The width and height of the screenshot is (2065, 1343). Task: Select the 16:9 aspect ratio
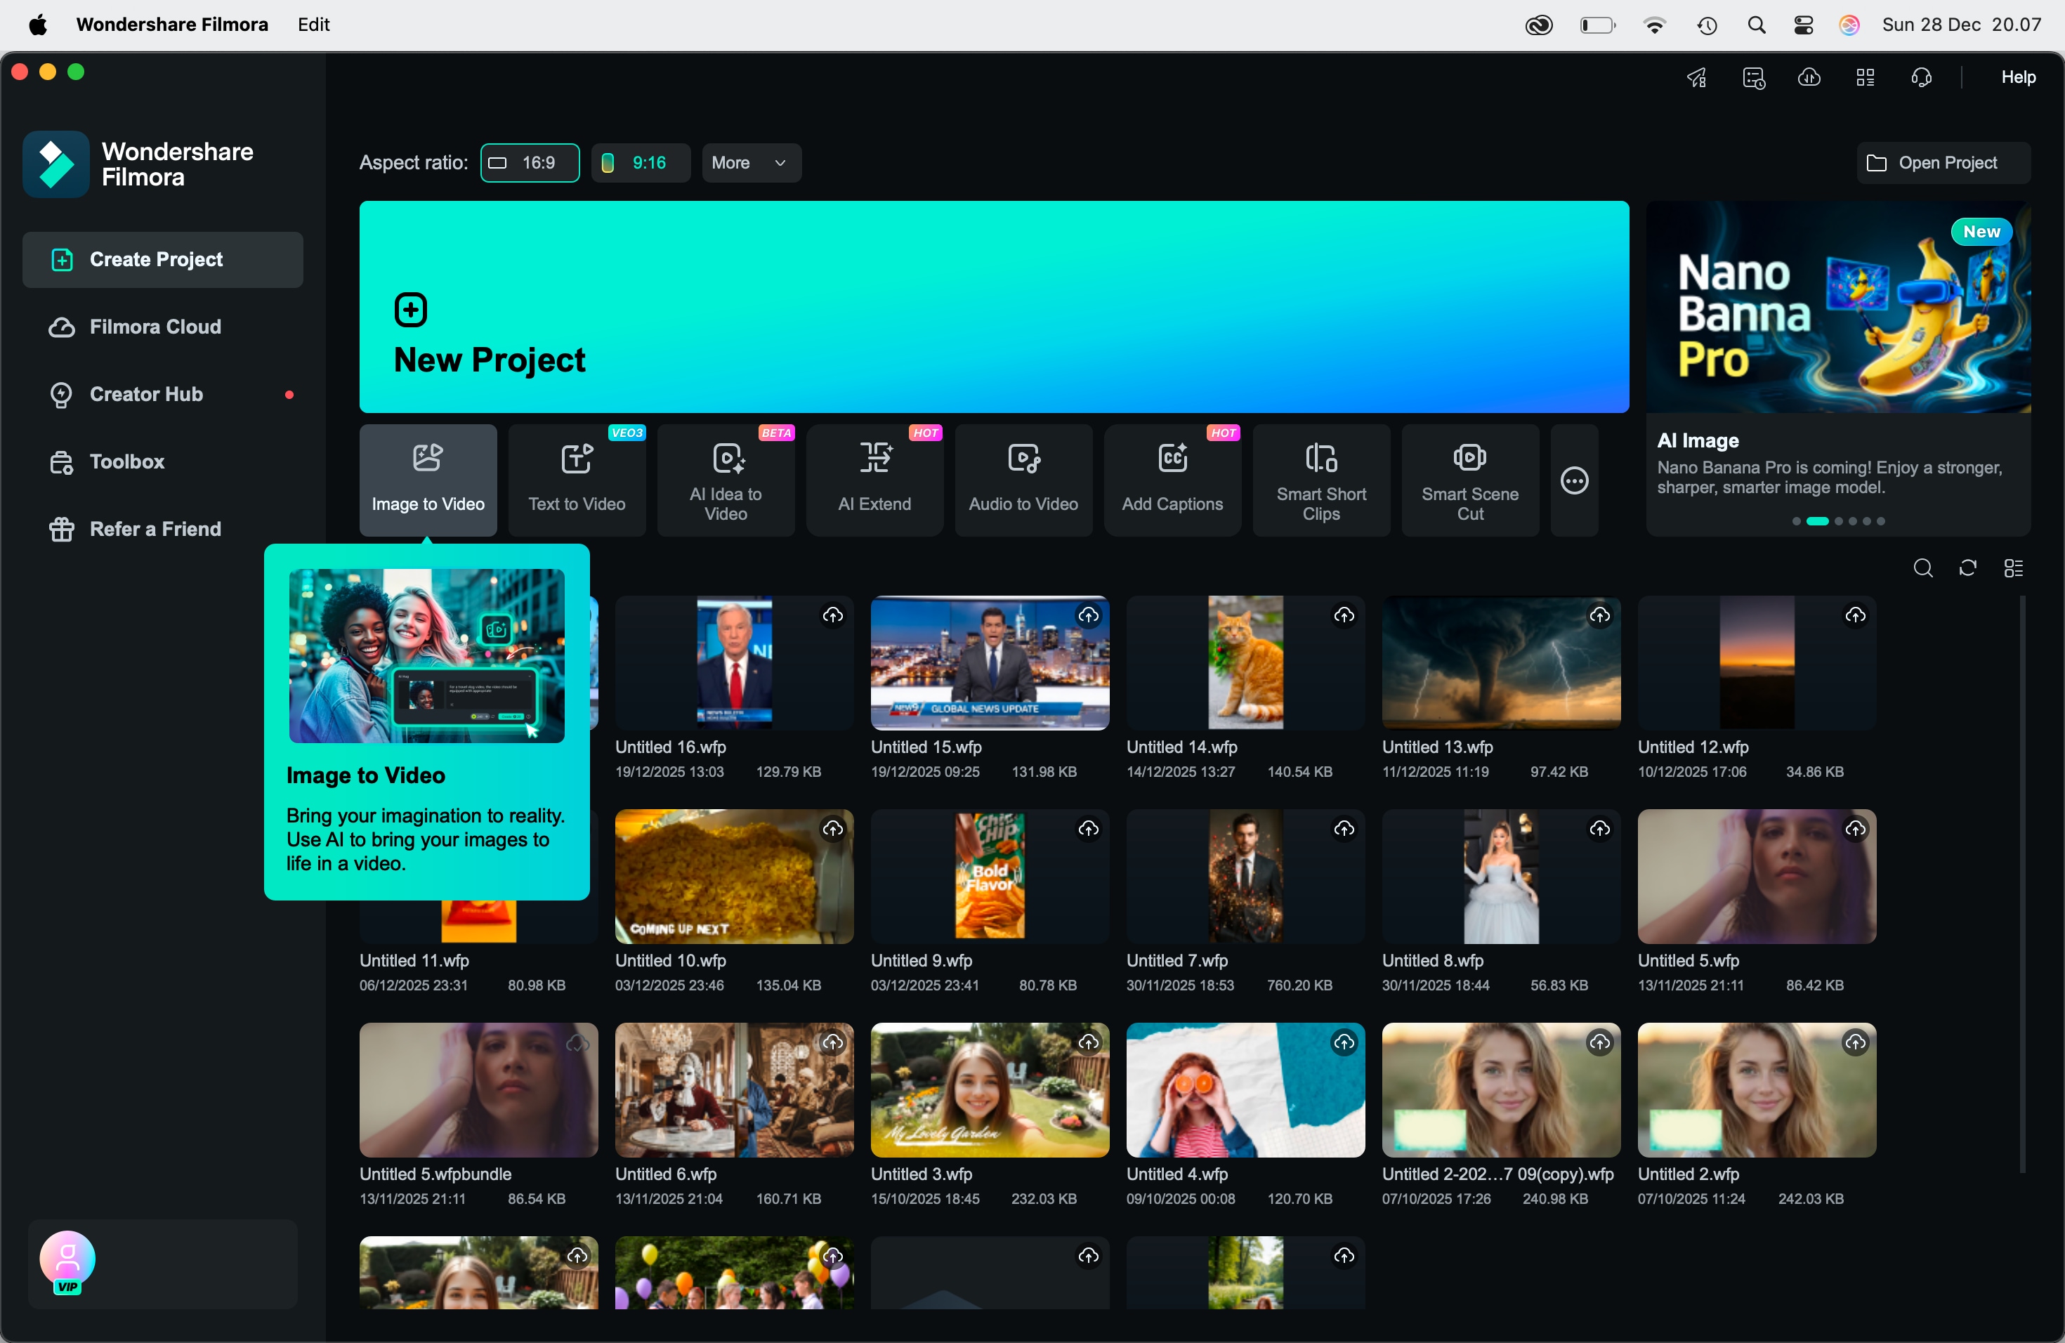(530, 162)
